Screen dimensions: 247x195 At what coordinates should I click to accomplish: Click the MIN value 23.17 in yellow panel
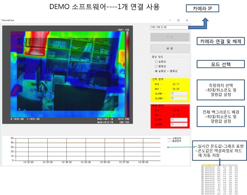[176, 84]
